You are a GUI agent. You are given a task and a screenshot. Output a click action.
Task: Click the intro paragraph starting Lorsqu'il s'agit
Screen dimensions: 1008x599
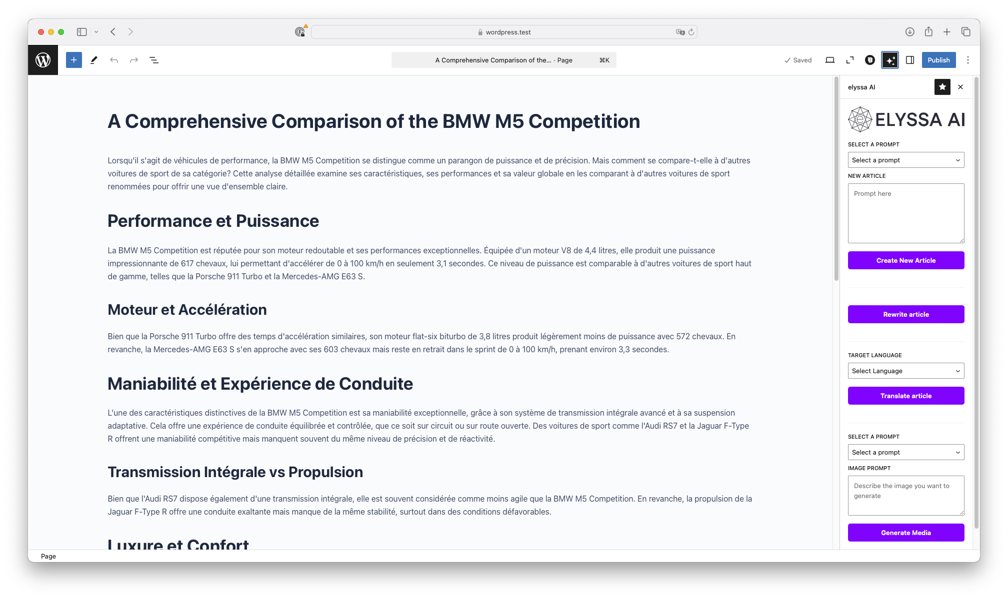tap(430, 173)
